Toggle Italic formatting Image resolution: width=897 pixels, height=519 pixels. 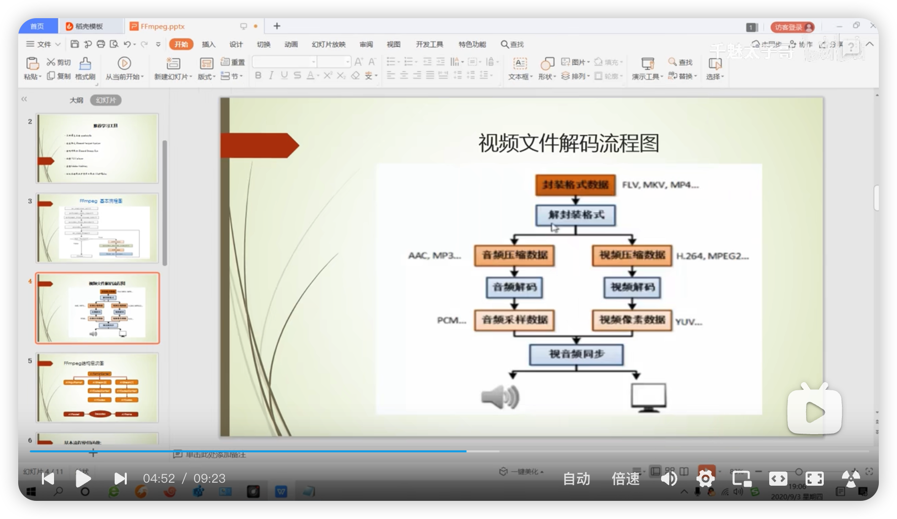coord(271,75)
